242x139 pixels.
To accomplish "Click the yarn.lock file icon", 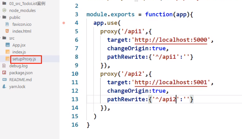I will (x=4, y=86).
